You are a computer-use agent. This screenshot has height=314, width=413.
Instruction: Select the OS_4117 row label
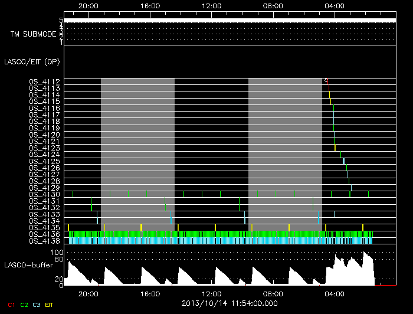click(44, 115)
